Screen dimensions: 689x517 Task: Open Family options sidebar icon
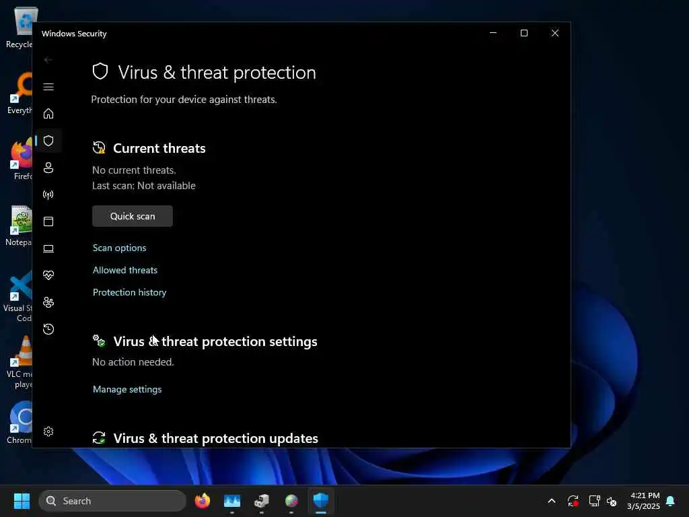tap(48, 302)
